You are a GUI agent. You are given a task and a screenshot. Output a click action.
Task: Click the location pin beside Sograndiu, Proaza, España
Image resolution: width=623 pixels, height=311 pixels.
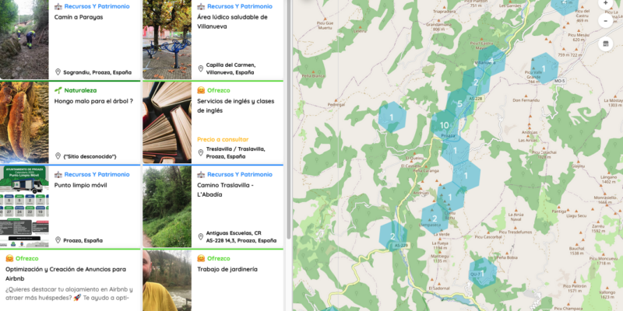coord(58,72)
